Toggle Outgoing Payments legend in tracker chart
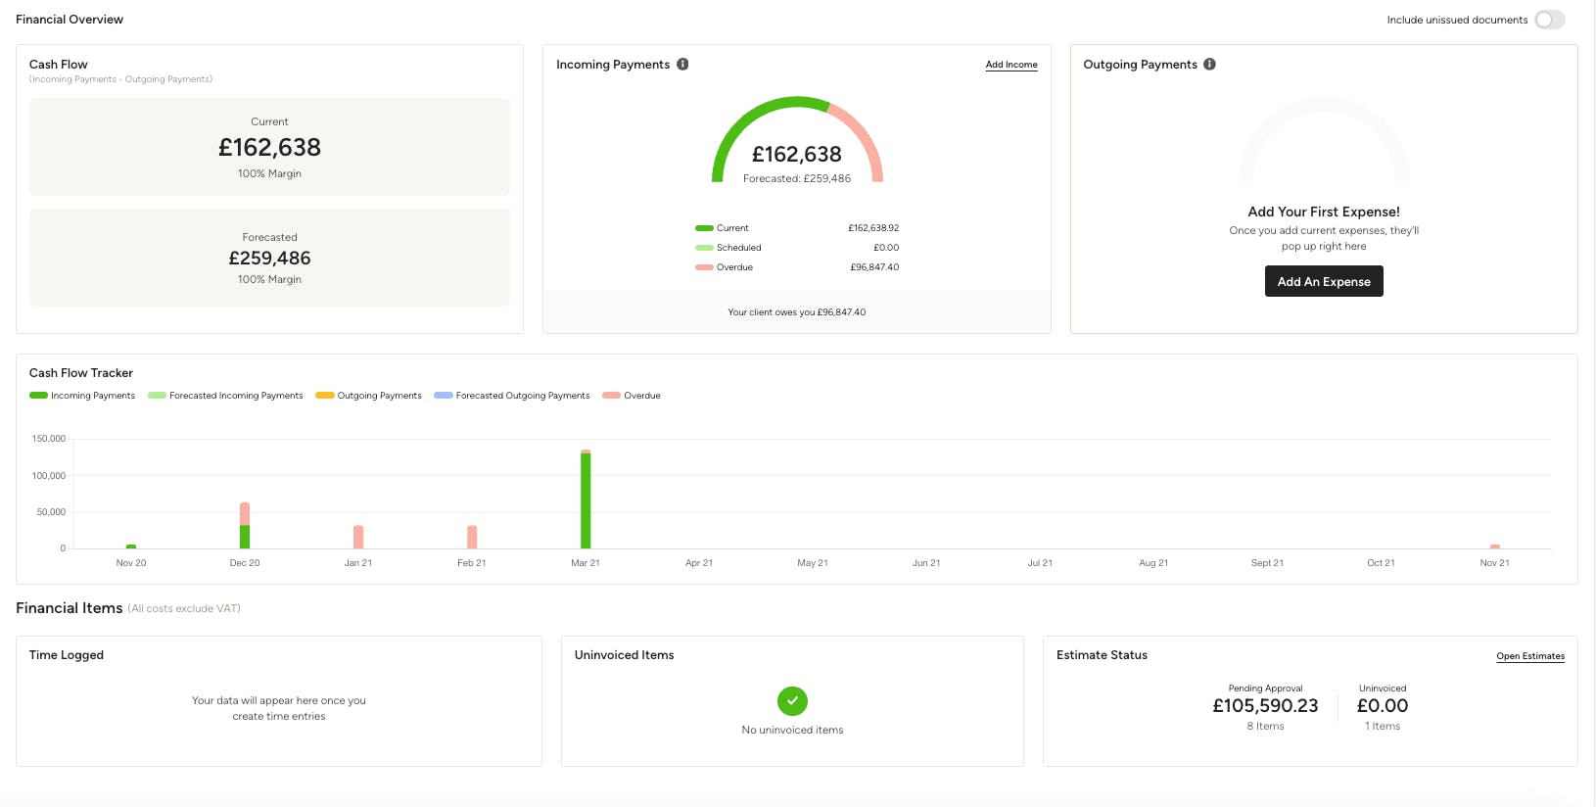The image size is (1596, 807). click(x=368, y=396)
